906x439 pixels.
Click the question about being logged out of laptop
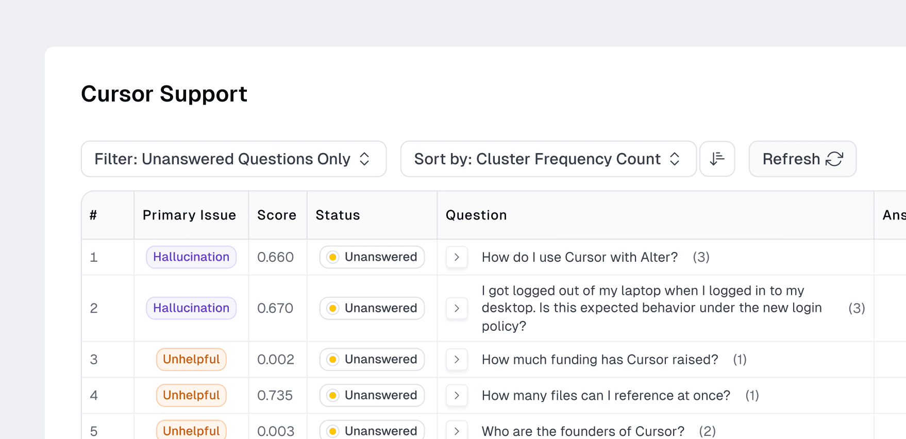[x=652, y=308]
